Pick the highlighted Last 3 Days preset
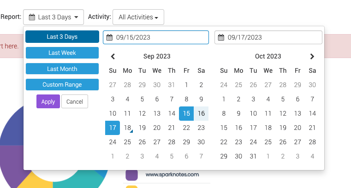Viewport: 351px width, 188px height. [x=62, y=37]
